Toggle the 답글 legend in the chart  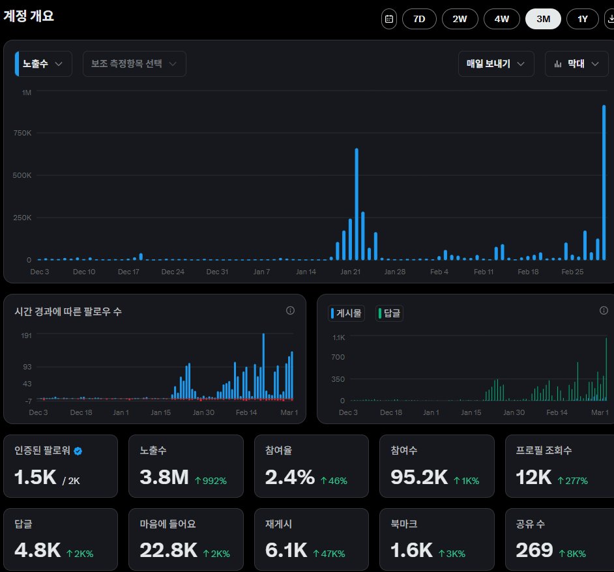click(389, 313)
